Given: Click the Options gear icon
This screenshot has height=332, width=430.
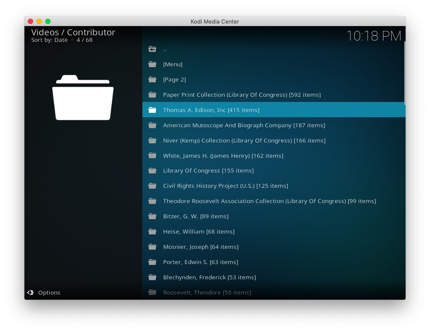Looking at the screenshot, I should tap(30, 293).
